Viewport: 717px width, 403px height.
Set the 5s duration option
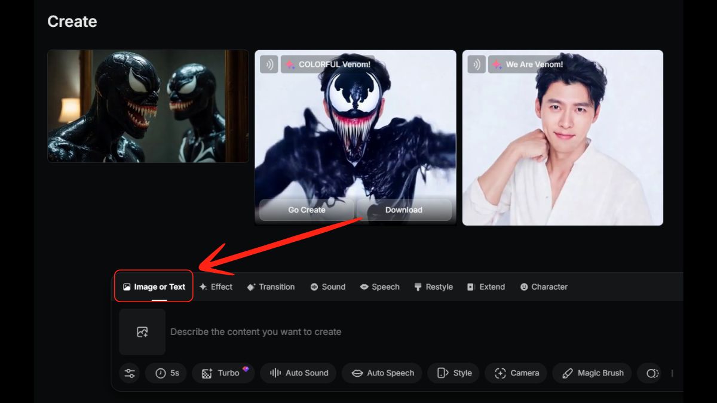[x=166, y=373]
